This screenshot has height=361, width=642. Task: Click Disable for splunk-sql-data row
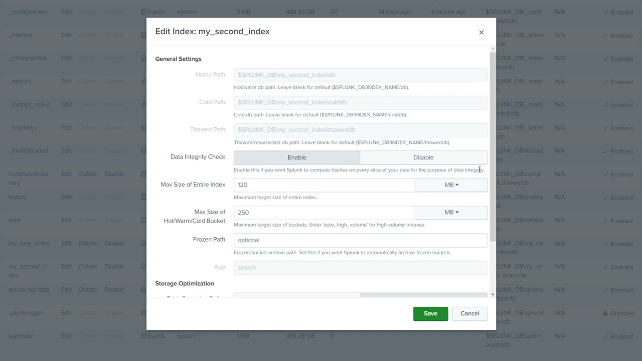[x=114, y=289]
